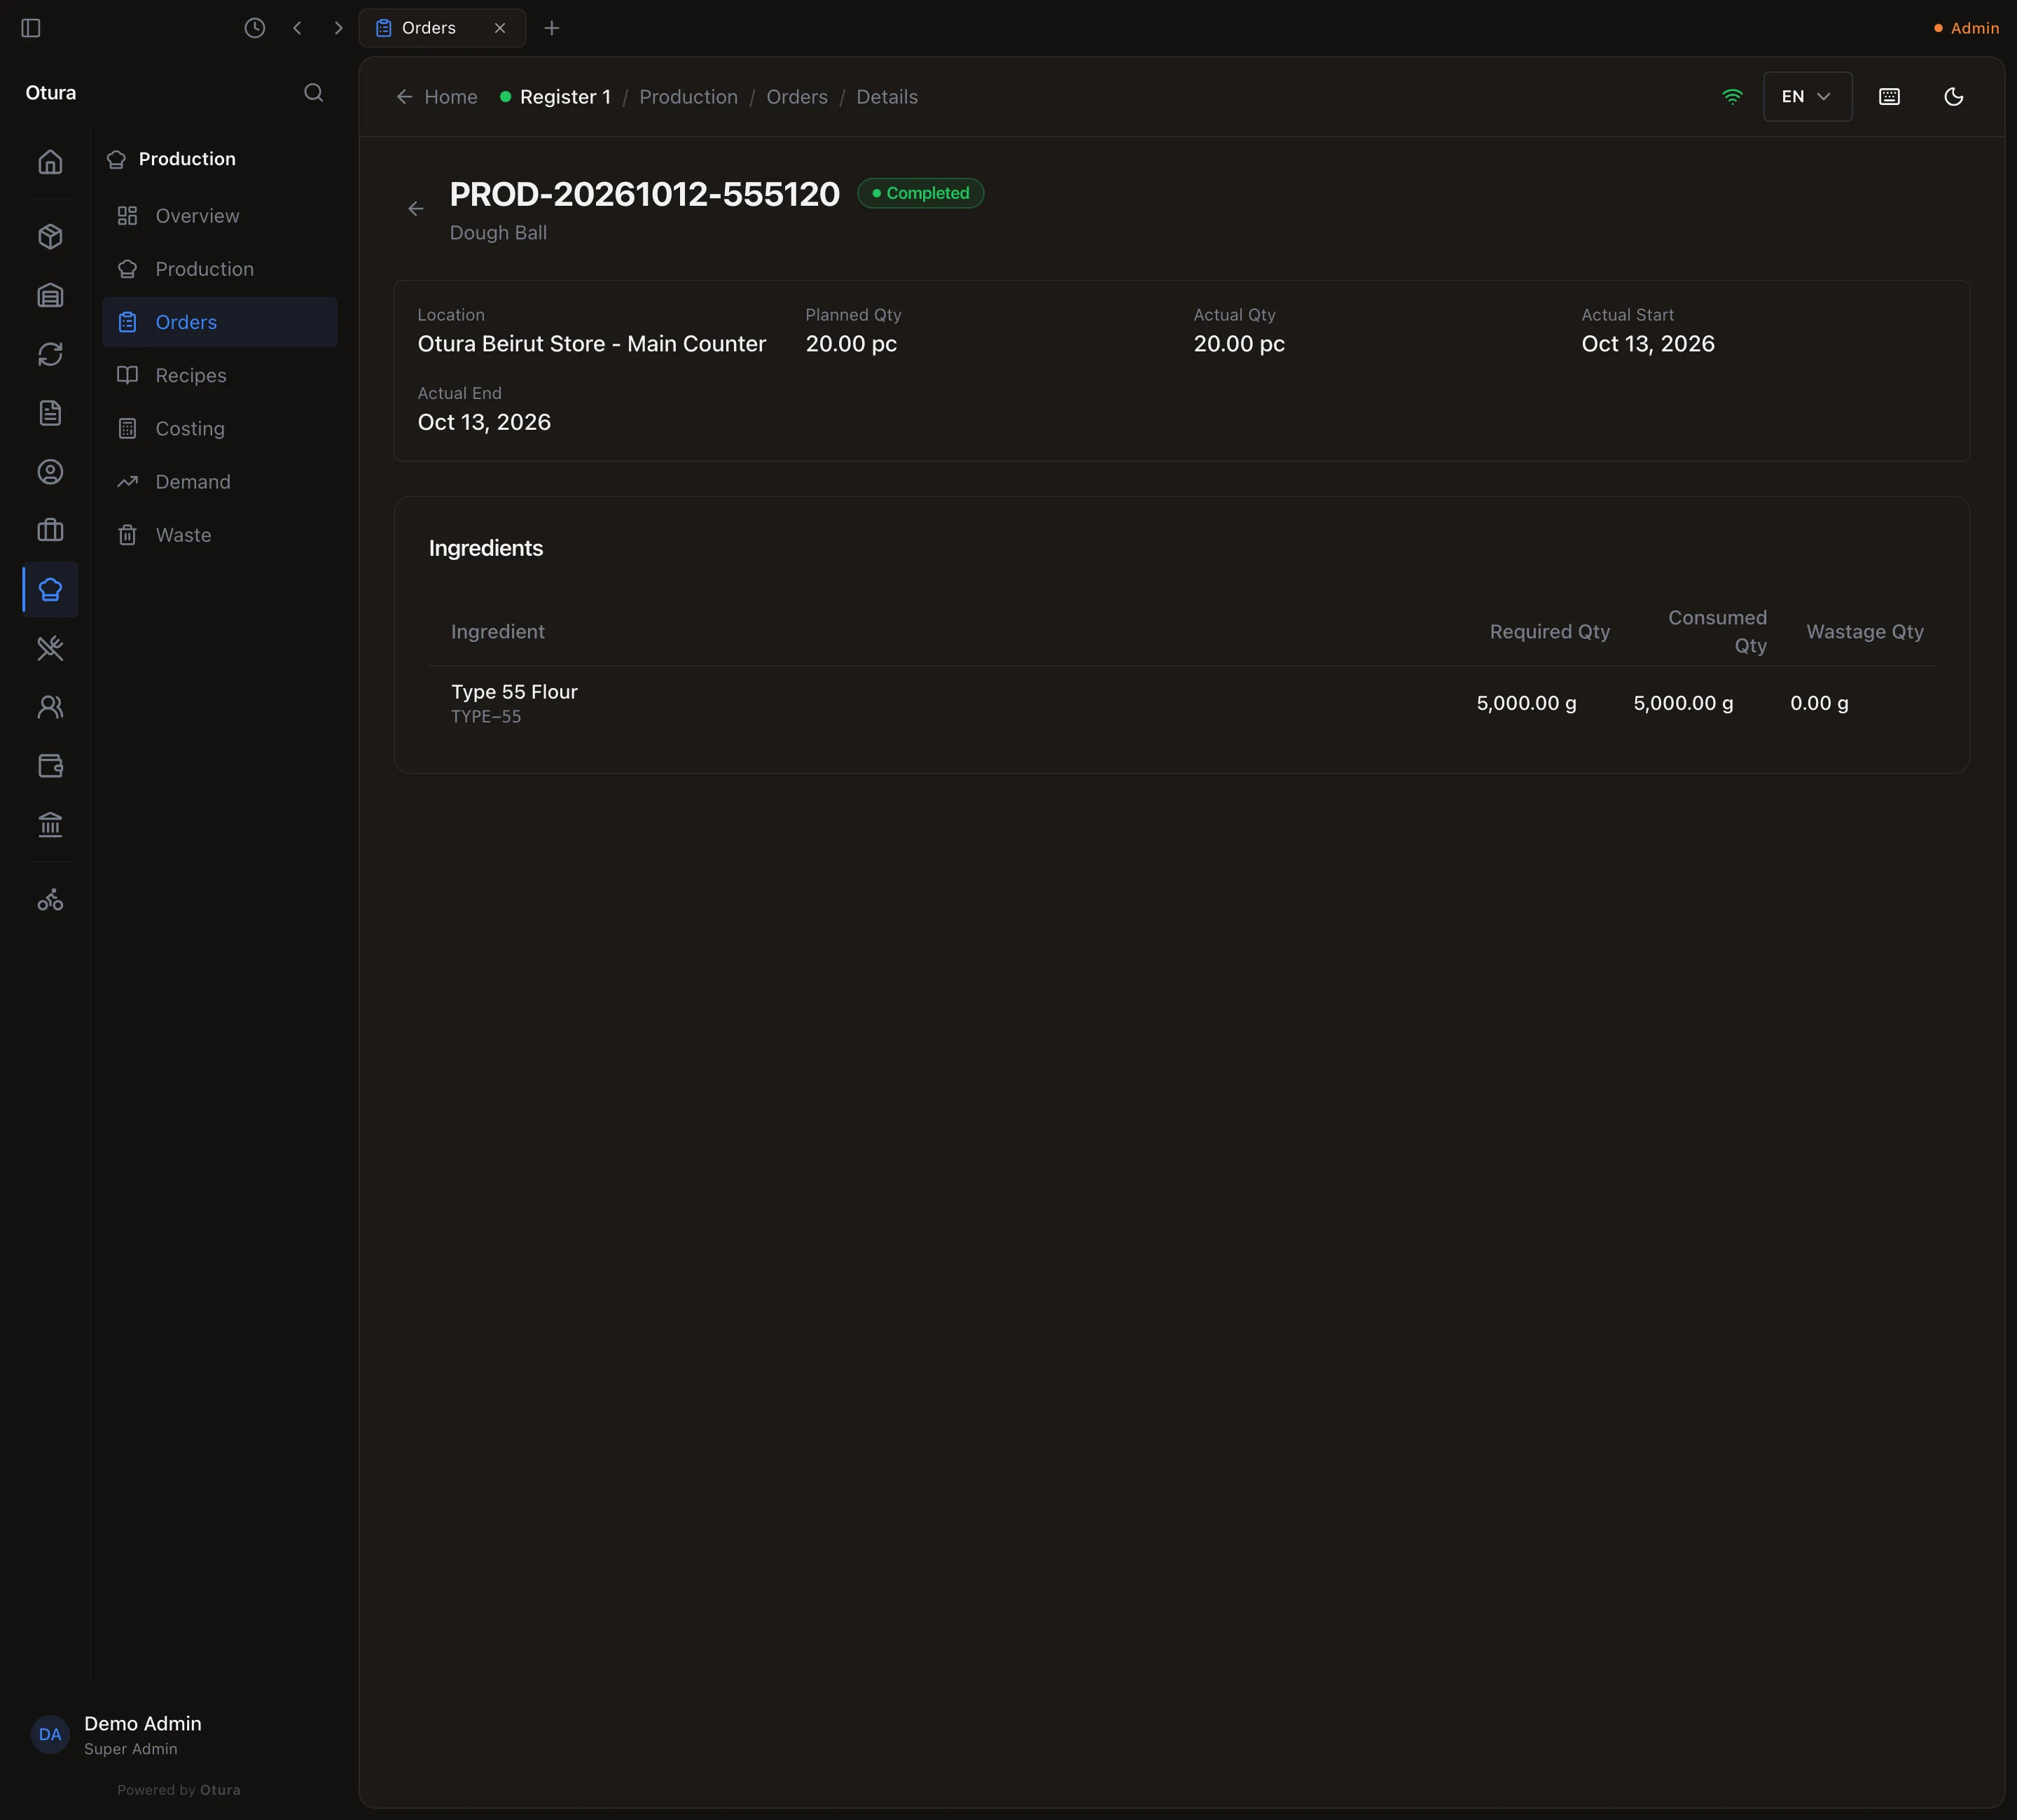
Task: Open the briefcase sidebar icon
Action: (x=50, y=531)
